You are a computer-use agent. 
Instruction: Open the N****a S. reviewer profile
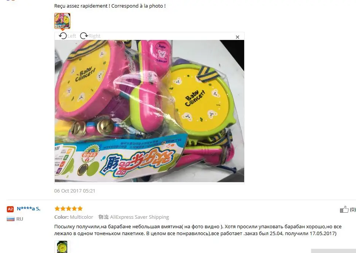(x=29, y=208)
